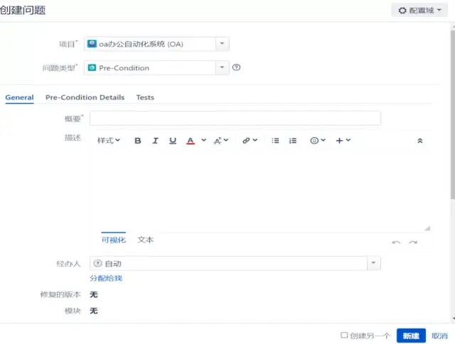The width and height of the screenshot is (455, 344).
Task: Switch to Pre-Condition Details tab
Action: point(85,97)
